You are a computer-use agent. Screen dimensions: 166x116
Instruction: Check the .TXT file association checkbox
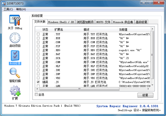38,34
